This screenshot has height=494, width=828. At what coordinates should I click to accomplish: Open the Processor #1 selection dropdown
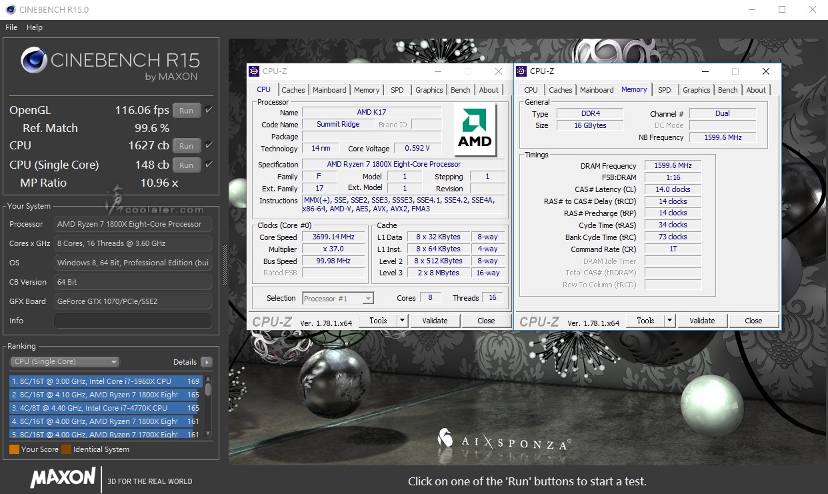coord(338,298)
